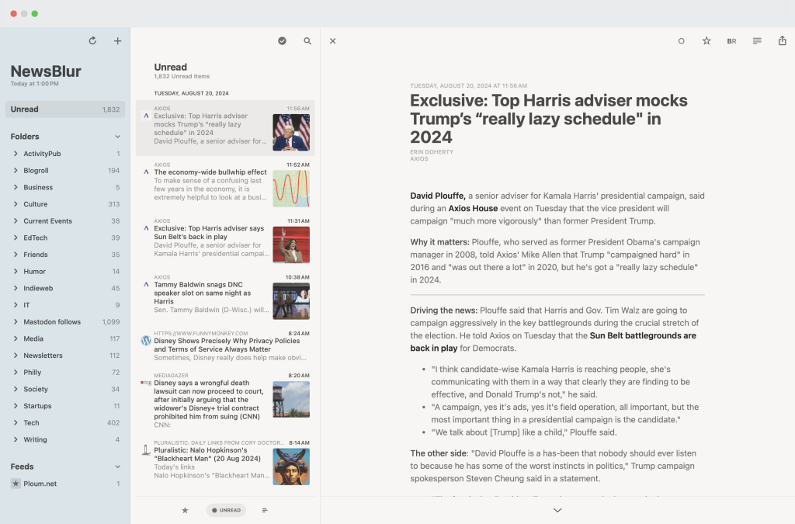Viewport: 795px width, 524px height.
Task: Open the Writing folder
Action: (x=65, y=439)
